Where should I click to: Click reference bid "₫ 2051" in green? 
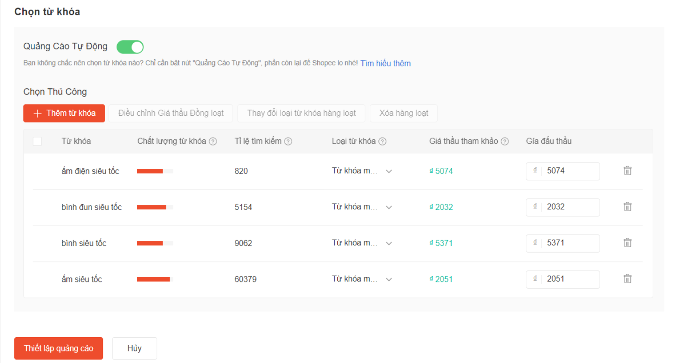(441, 279)
